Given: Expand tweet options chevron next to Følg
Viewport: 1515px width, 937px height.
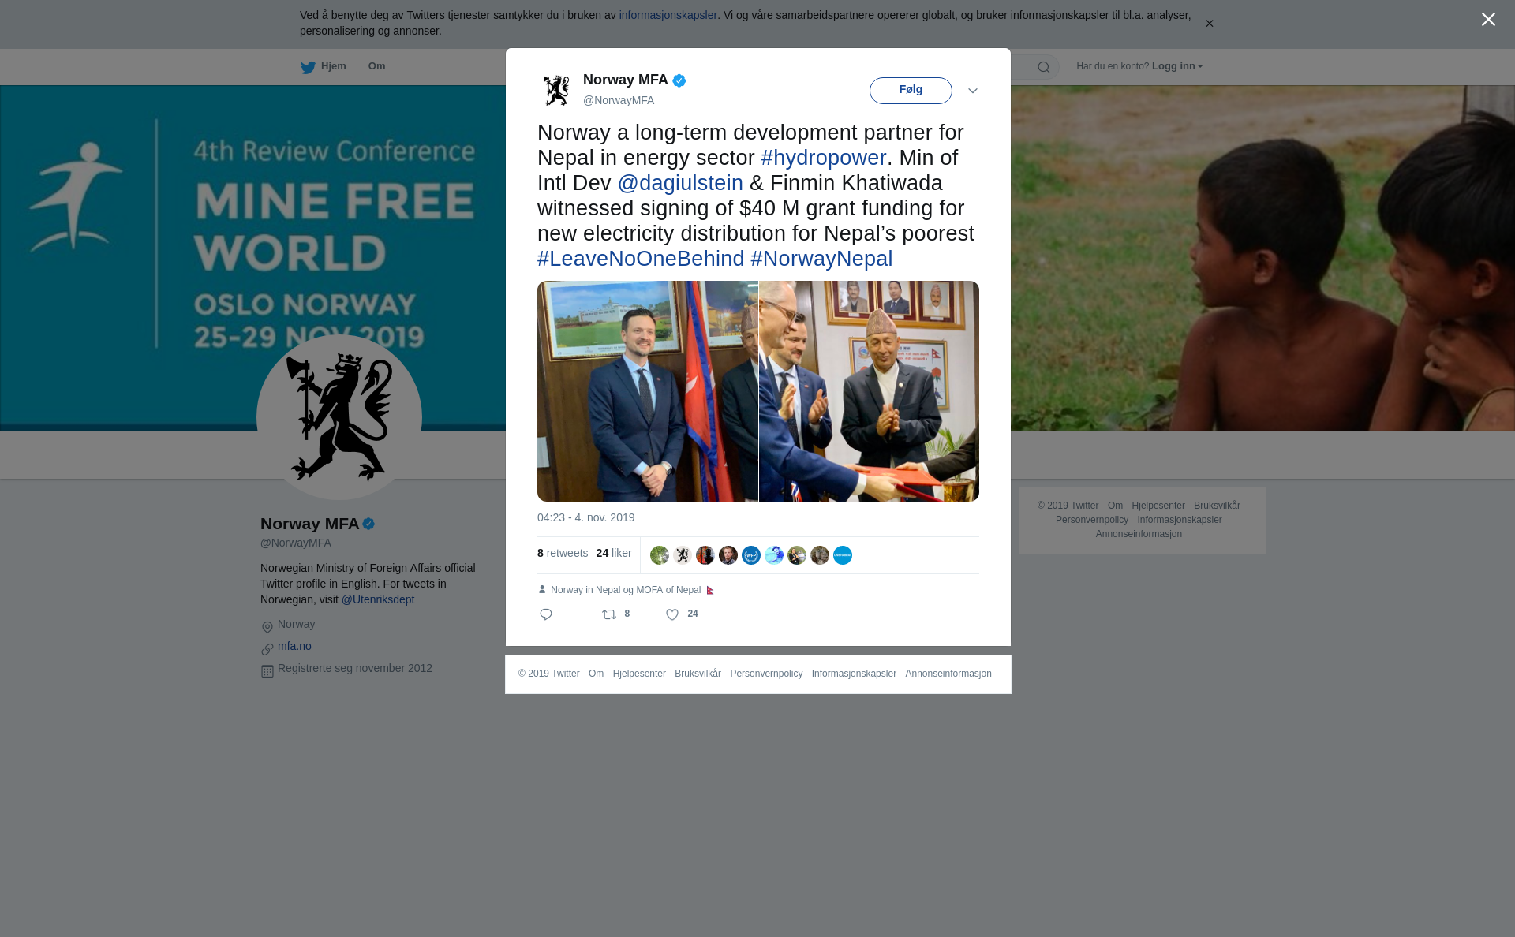Looking at the screenshot, I should coord(973,91).
